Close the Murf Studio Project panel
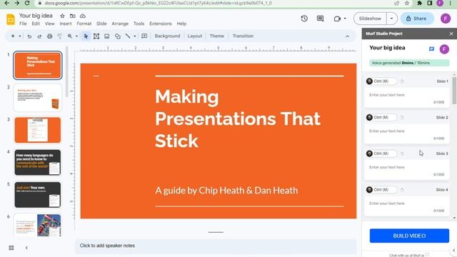 [x=451, y=34]
